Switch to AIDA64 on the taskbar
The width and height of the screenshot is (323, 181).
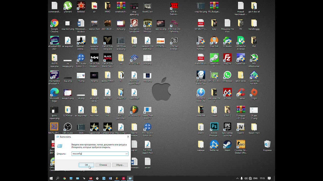[x=91, y=178]
